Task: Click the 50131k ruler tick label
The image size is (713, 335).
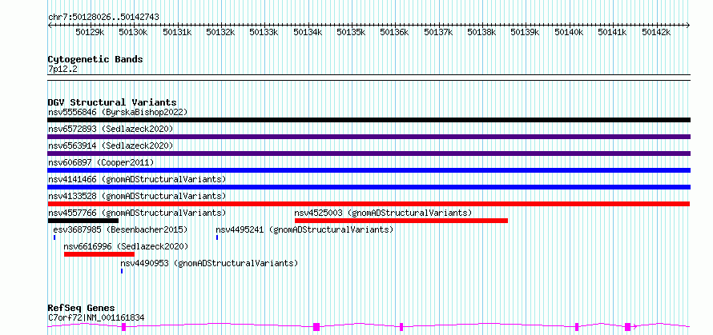Action: click(x=177, y=32)
